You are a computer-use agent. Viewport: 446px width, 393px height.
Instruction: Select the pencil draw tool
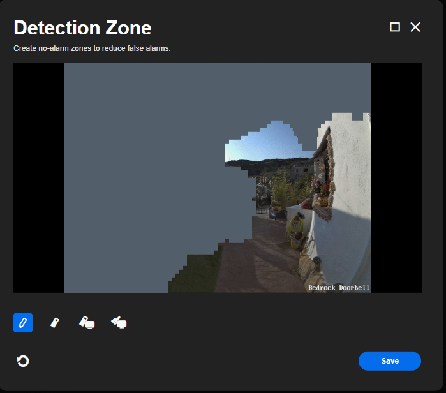[x=23, y=323]
